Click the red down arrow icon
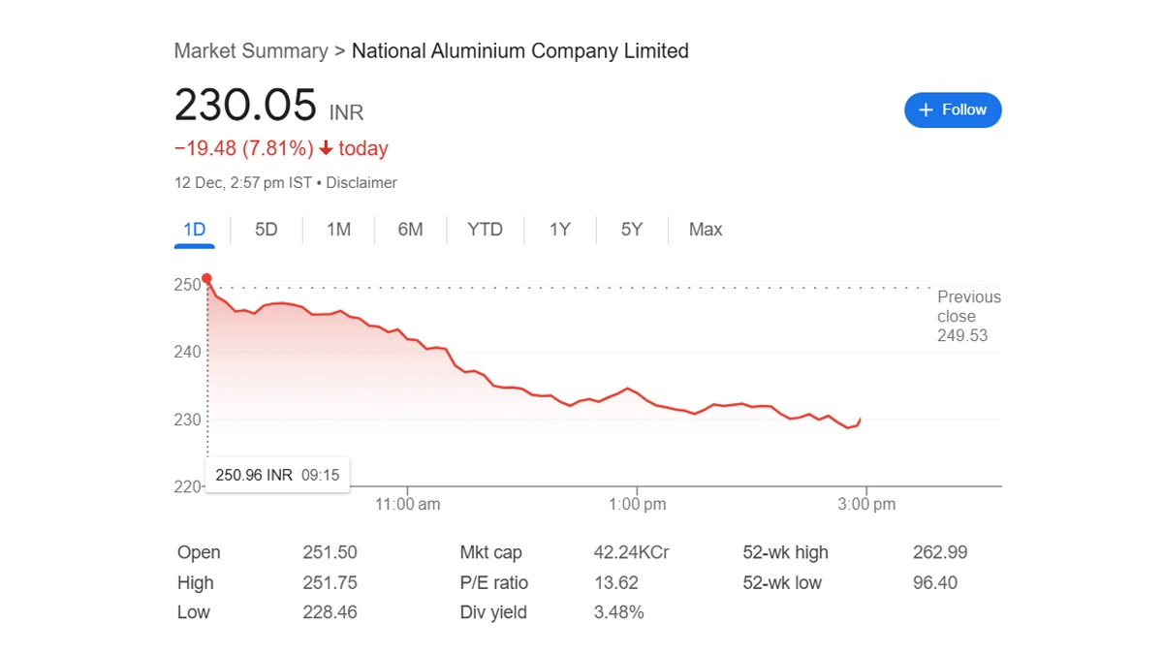Screen dimensions: 1163x654 (x=326, y=149)
